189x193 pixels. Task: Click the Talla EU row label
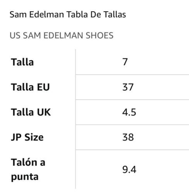31,87
